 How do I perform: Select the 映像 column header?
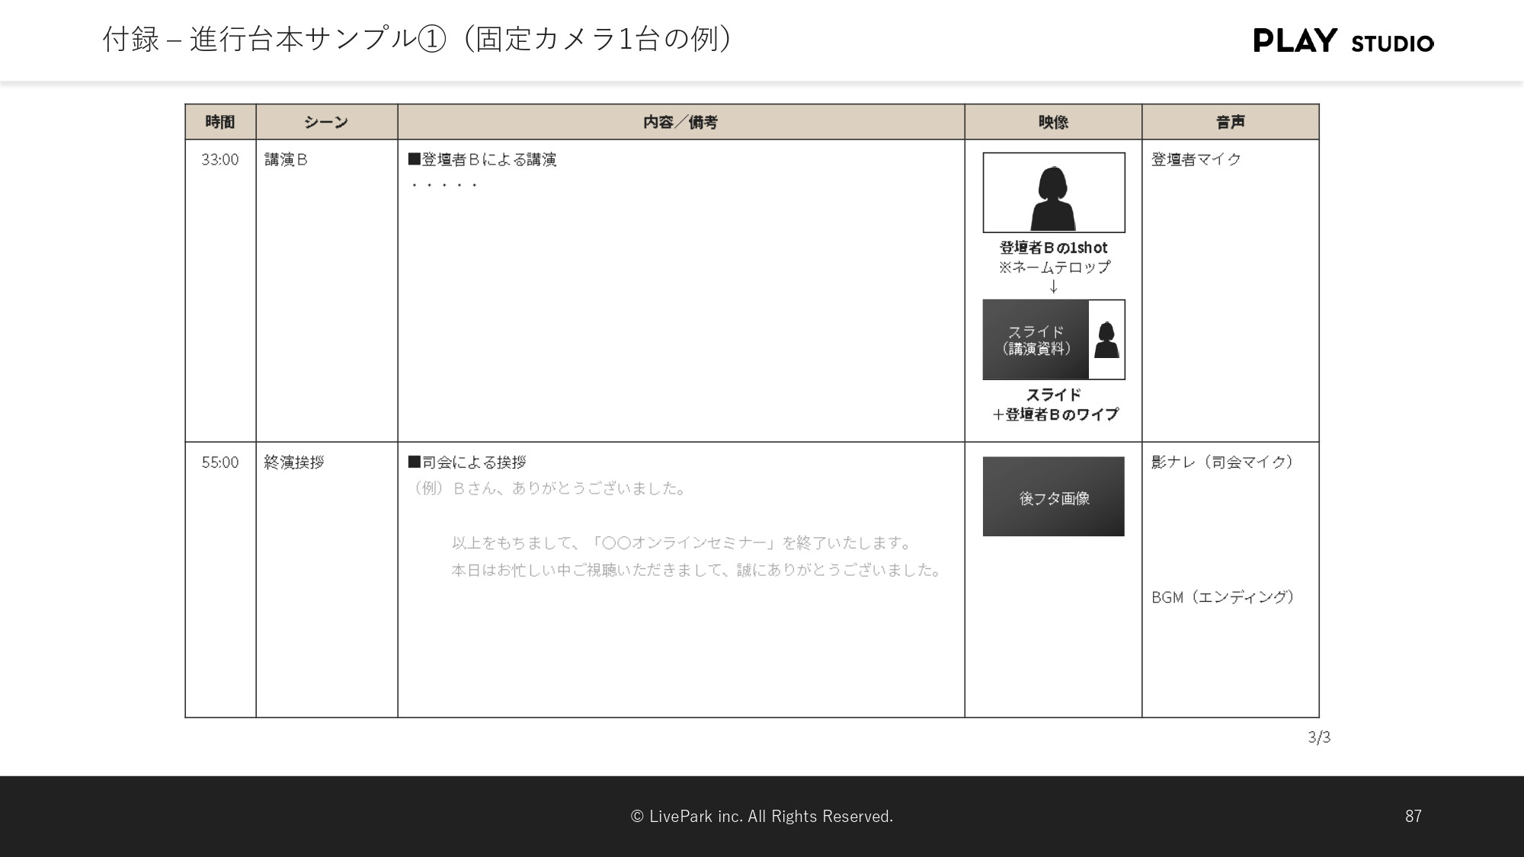tap(1054, 121)
